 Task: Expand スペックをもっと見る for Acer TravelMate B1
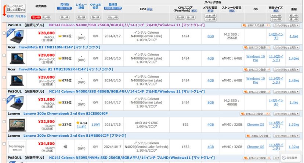coord(286,48)
